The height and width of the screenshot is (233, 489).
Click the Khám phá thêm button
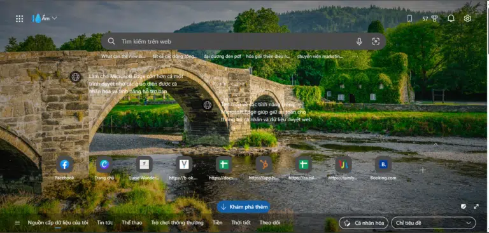point(244,207)
